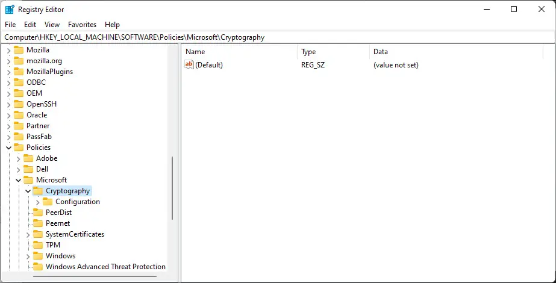The height and width of the screenshot is (283, 556).
Task: Click the REG_SZ type cell
Action: pyautogui.click(x=313, y=65)
